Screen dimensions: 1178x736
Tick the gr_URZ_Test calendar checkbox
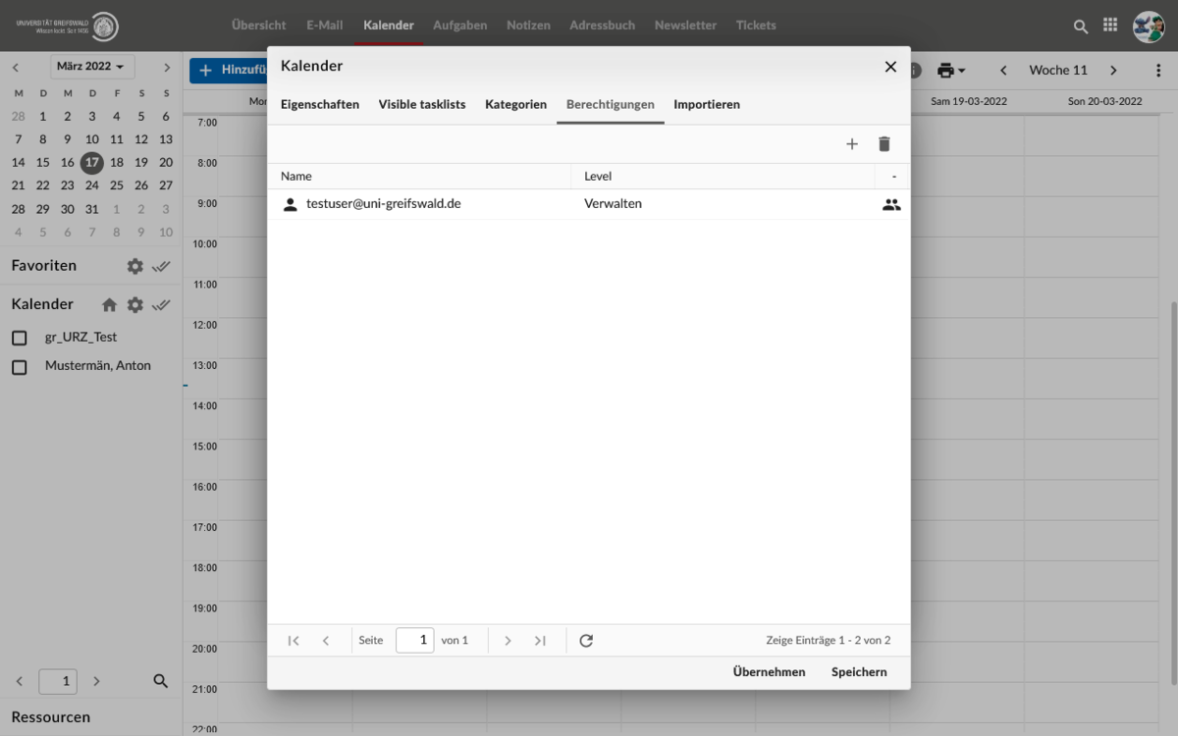point(19,338)
